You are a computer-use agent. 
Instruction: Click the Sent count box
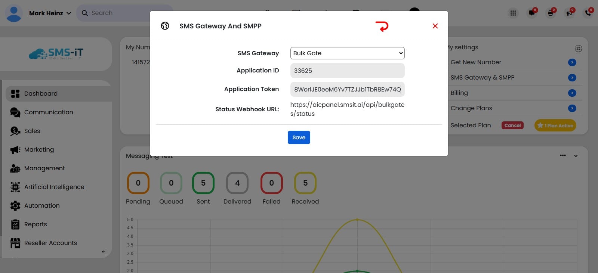203,183
